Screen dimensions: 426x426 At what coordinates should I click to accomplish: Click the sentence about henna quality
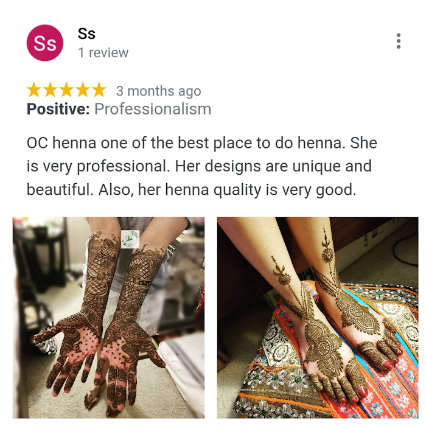coord(227,190)
